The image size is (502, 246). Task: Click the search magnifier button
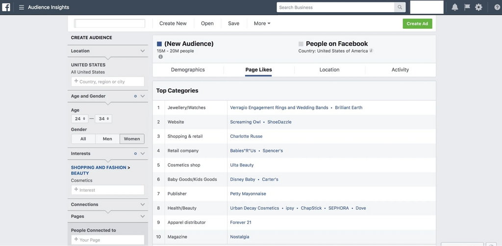[401, 7]
